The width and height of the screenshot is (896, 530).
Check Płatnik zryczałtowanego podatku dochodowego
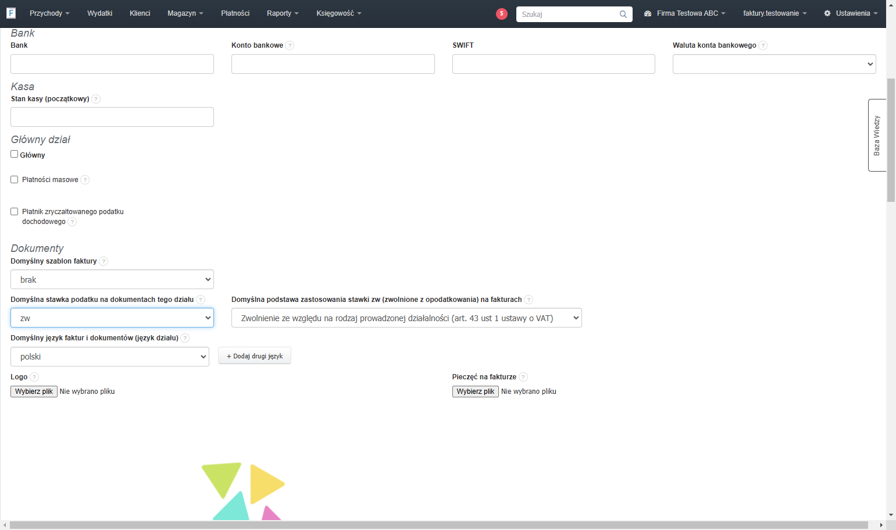[x=15, y=212]
